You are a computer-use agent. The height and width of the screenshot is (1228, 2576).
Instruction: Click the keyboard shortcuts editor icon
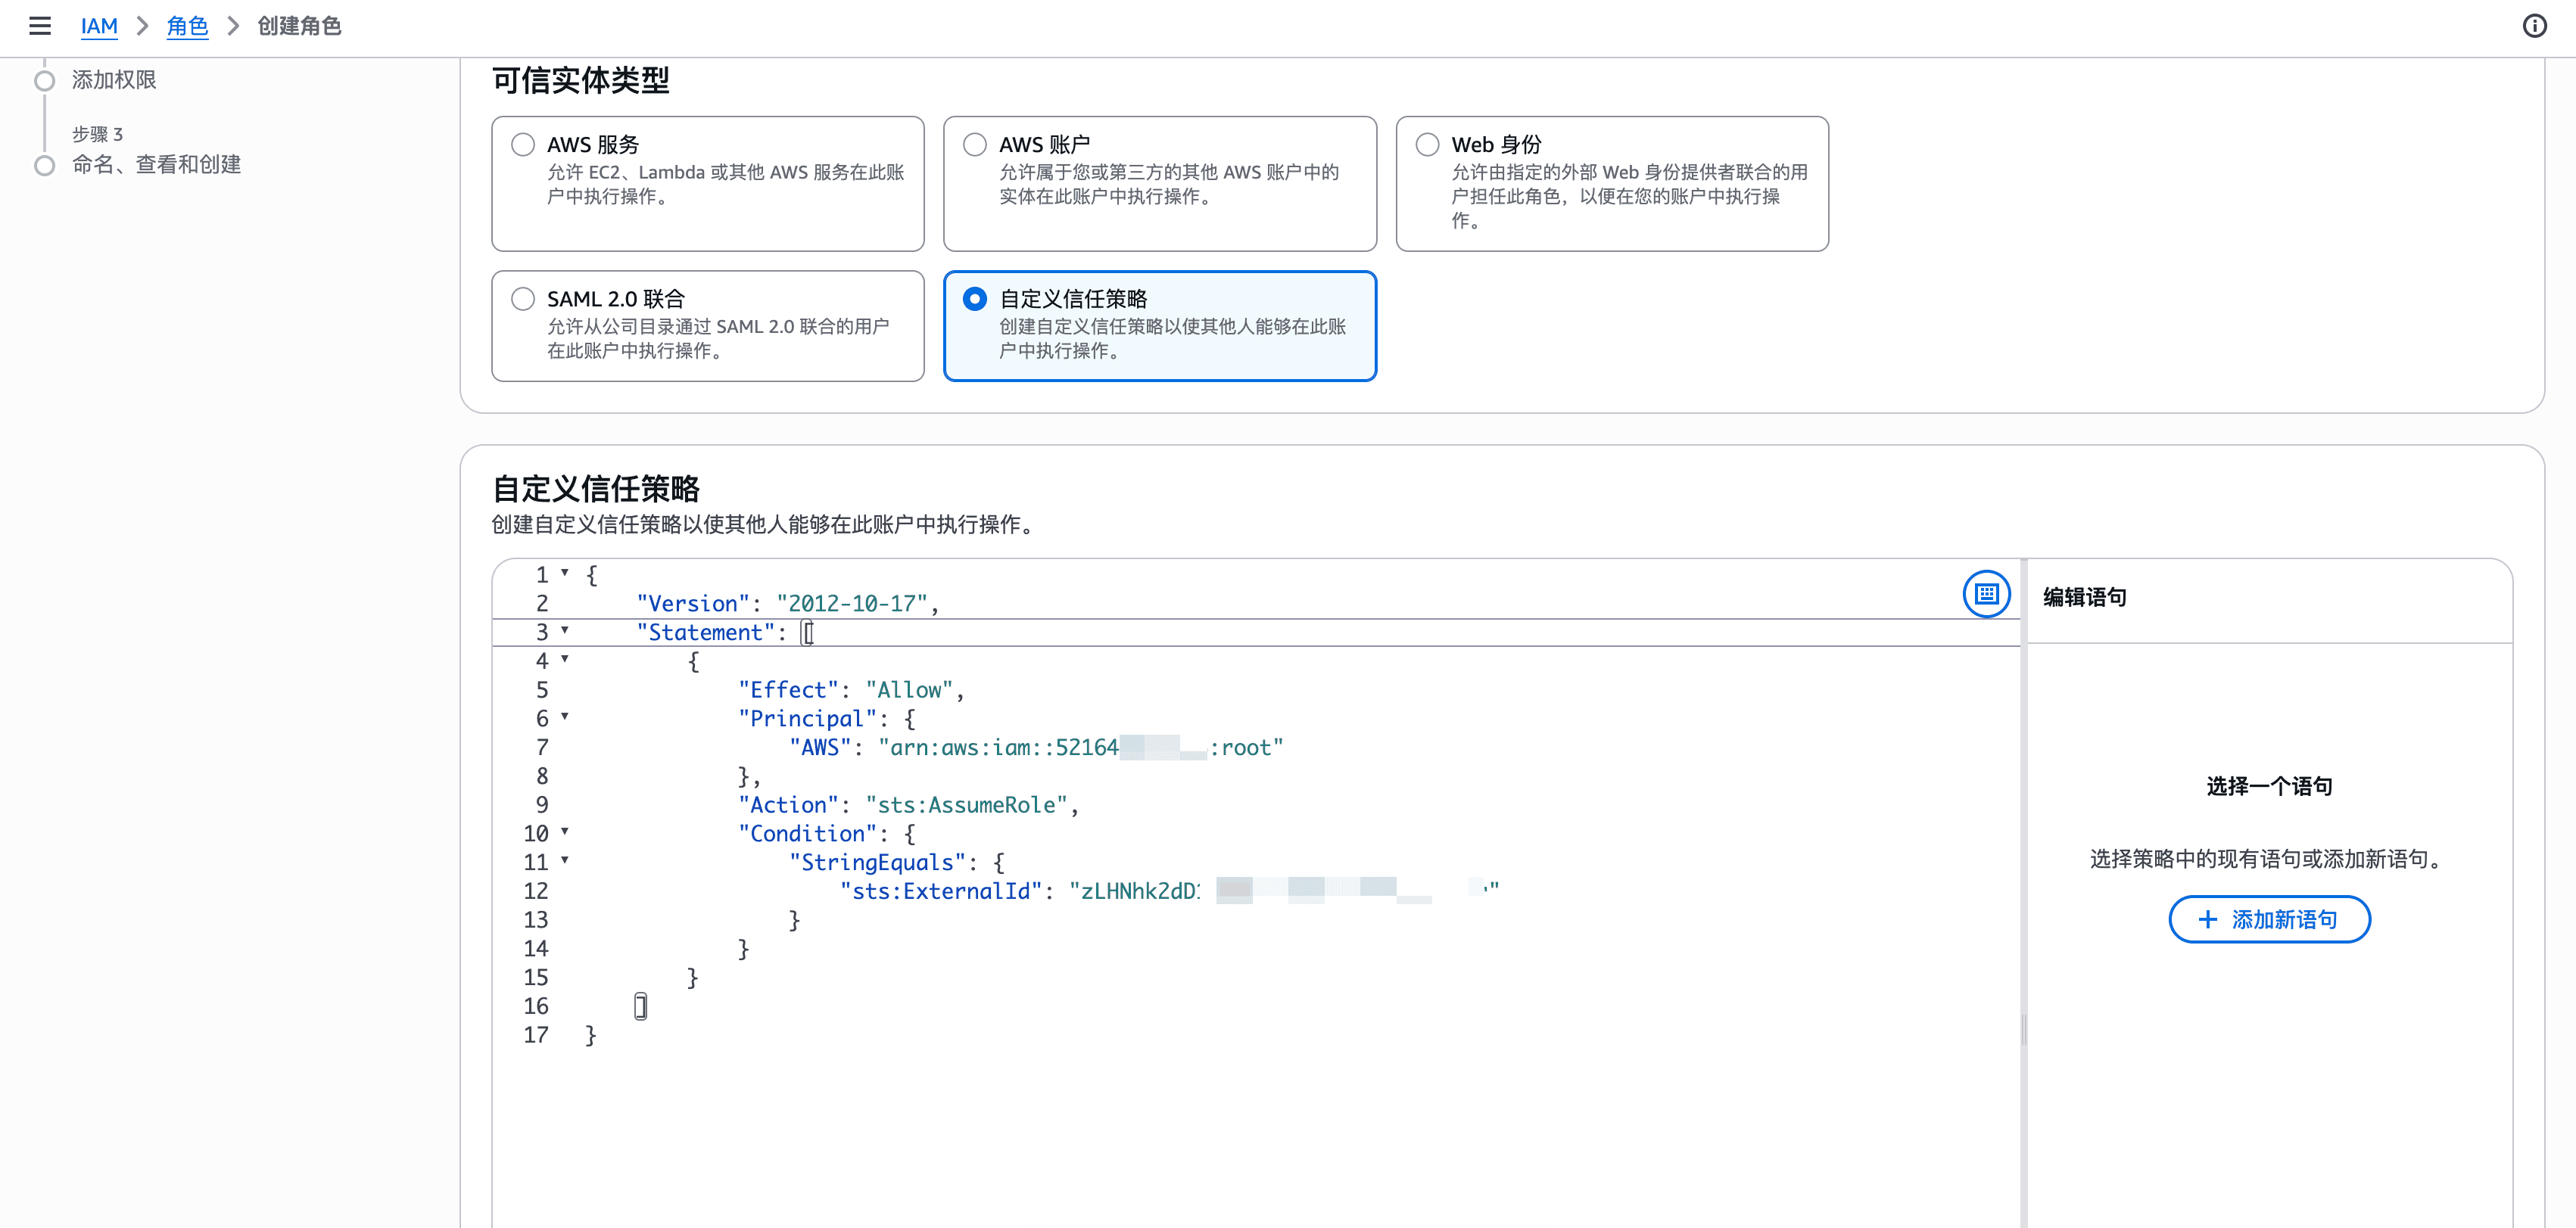(x=1986, y=595)
